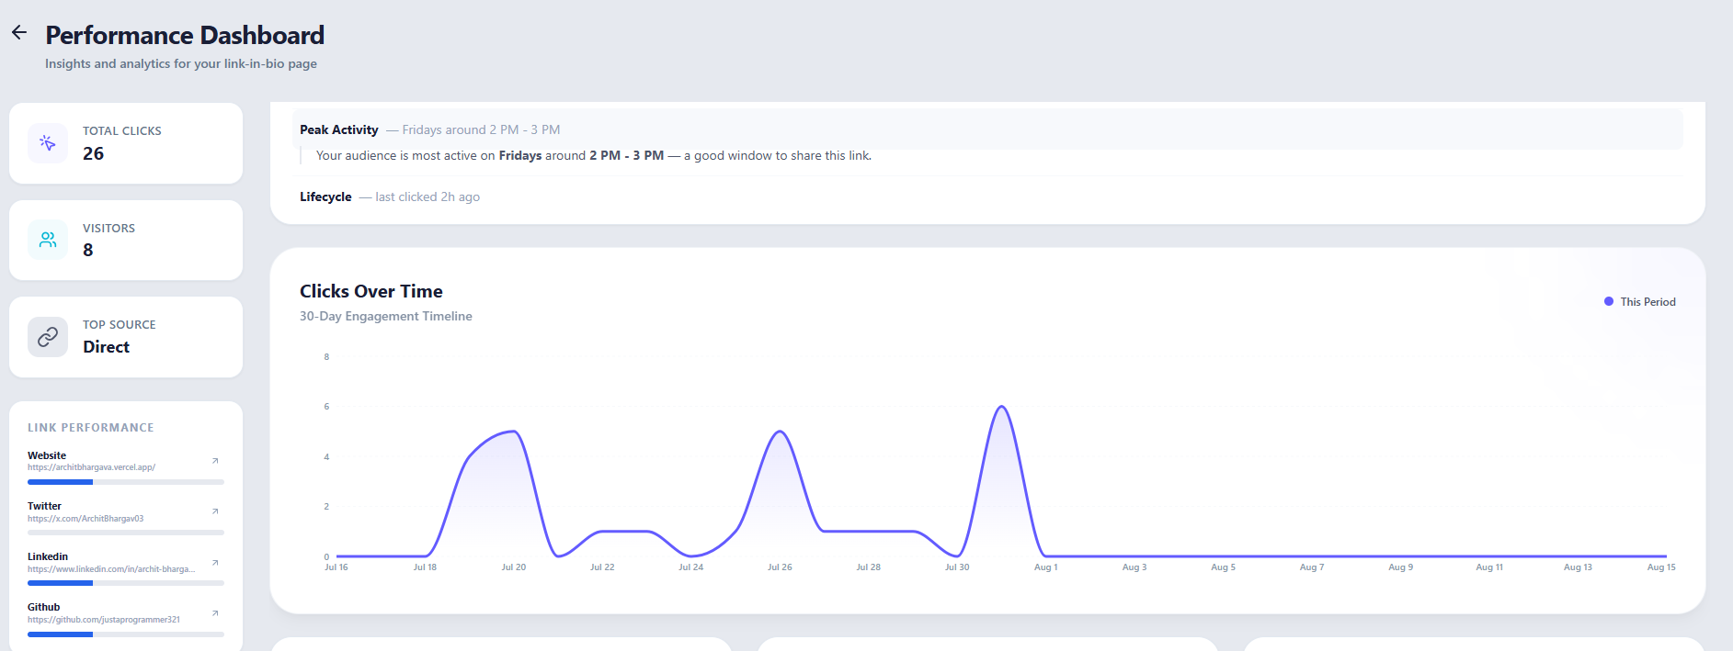Expand the Lifecycle insight row
Screen dimensions: 1733x651
click(x=987, y=196)
